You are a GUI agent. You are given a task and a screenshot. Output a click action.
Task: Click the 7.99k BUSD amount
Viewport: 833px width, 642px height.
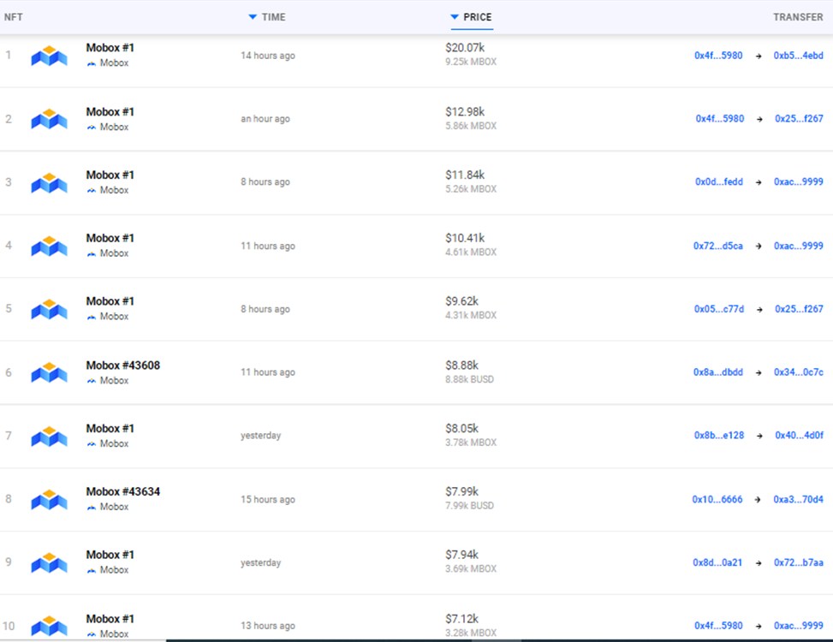(x=470, y=506)
